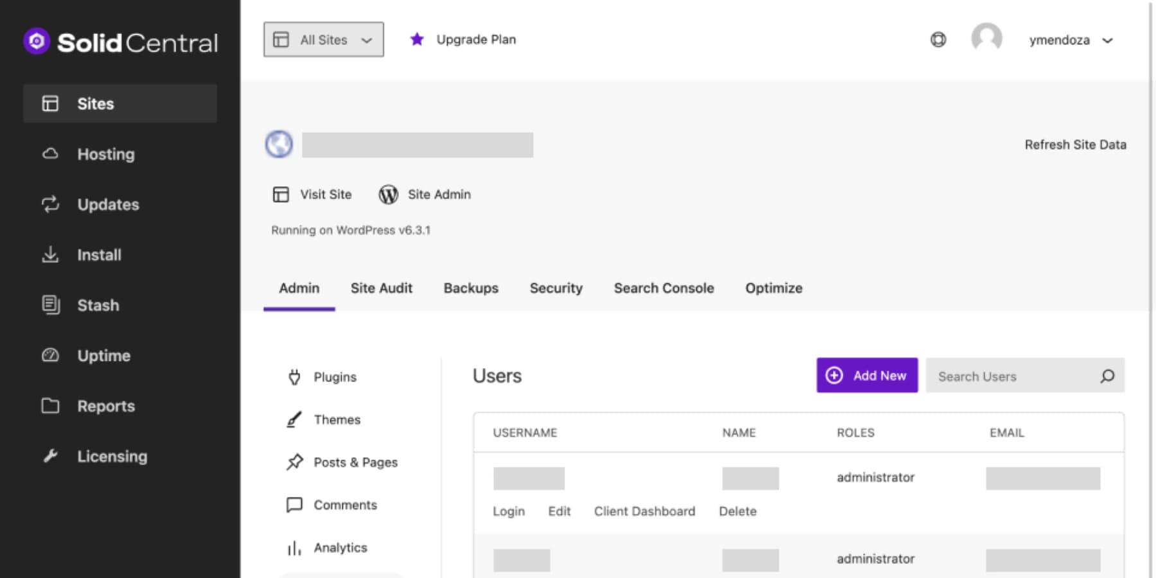This screenshot has height=578, width=1156.
Task: Click the Uptime gauge icon
Action: tap(51, 355)
